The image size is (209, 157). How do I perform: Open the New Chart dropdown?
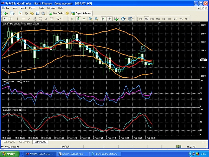coord(6,13)
